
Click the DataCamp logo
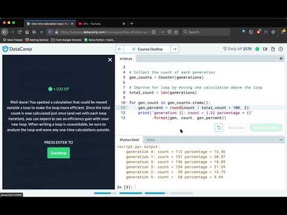[17, 49]
